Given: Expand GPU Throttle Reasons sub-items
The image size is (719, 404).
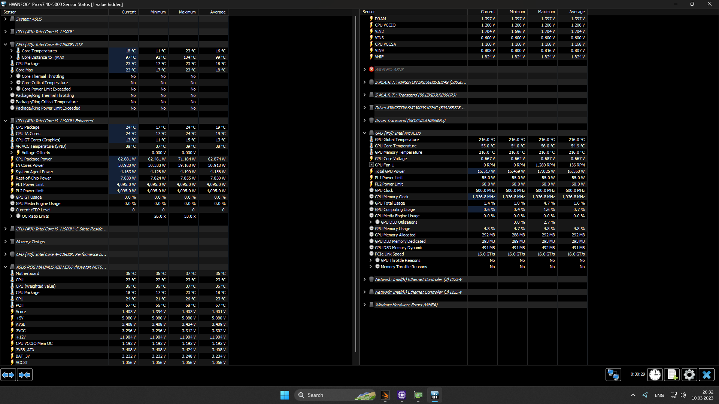Looking at the screenshot, I should 370,260.
